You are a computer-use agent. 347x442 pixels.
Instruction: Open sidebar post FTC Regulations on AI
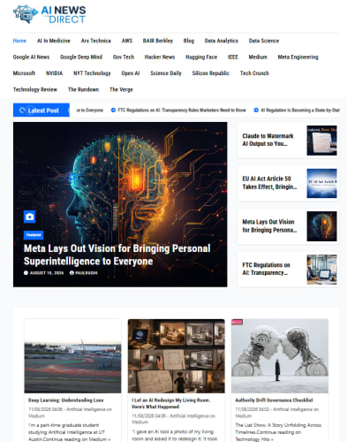266,269
